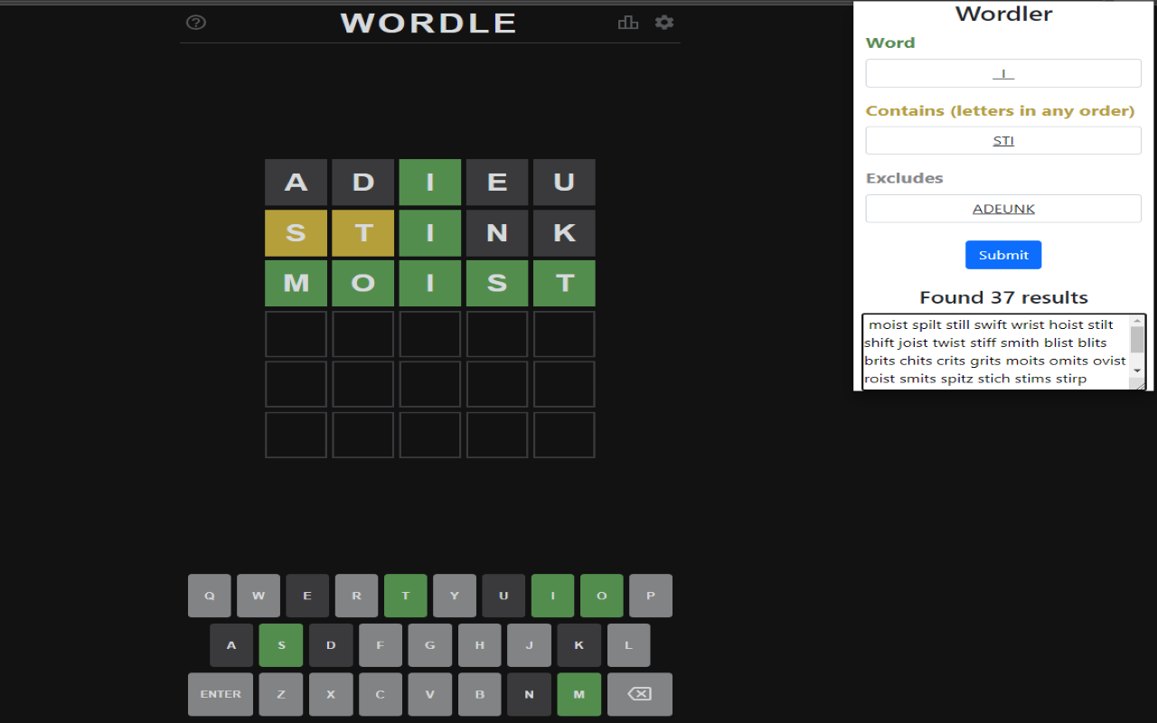Tap the P key
Screen dimensions: 1157x723
651,596
